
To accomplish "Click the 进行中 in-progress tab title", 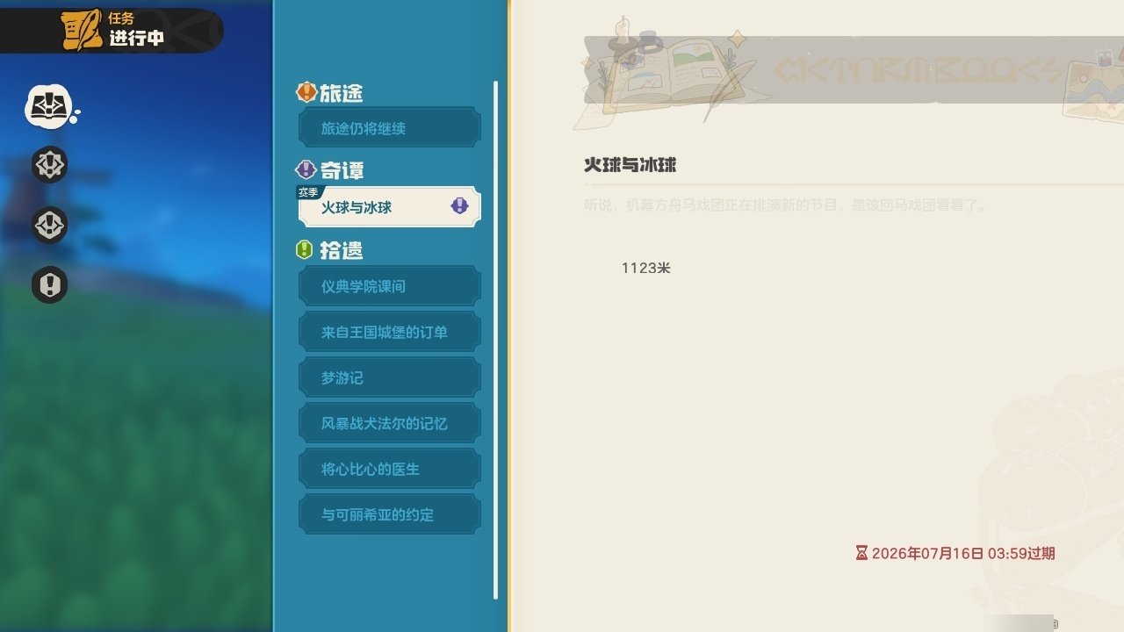I will click(136, 38).
